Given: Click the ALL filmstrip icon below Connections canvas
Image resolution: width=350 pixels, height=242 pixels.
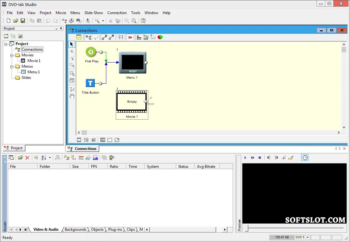Looking at the screenshot, I should click(x=103, y=140).
